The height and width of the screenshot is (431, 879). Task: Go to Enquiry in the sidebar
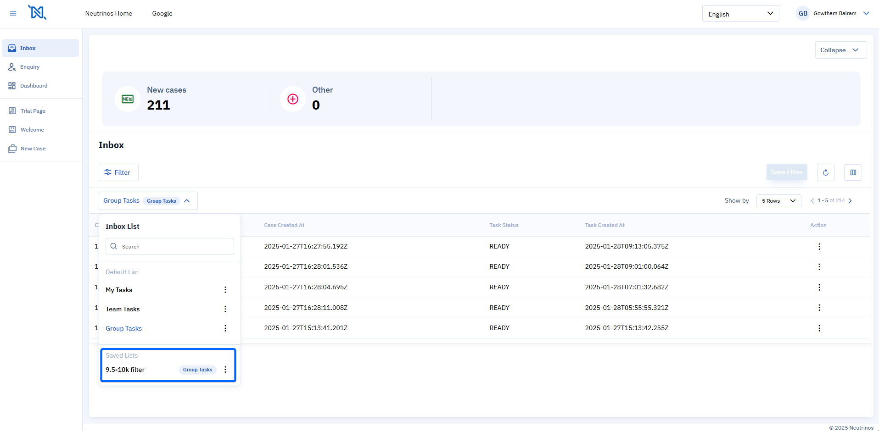click(40, 67)
